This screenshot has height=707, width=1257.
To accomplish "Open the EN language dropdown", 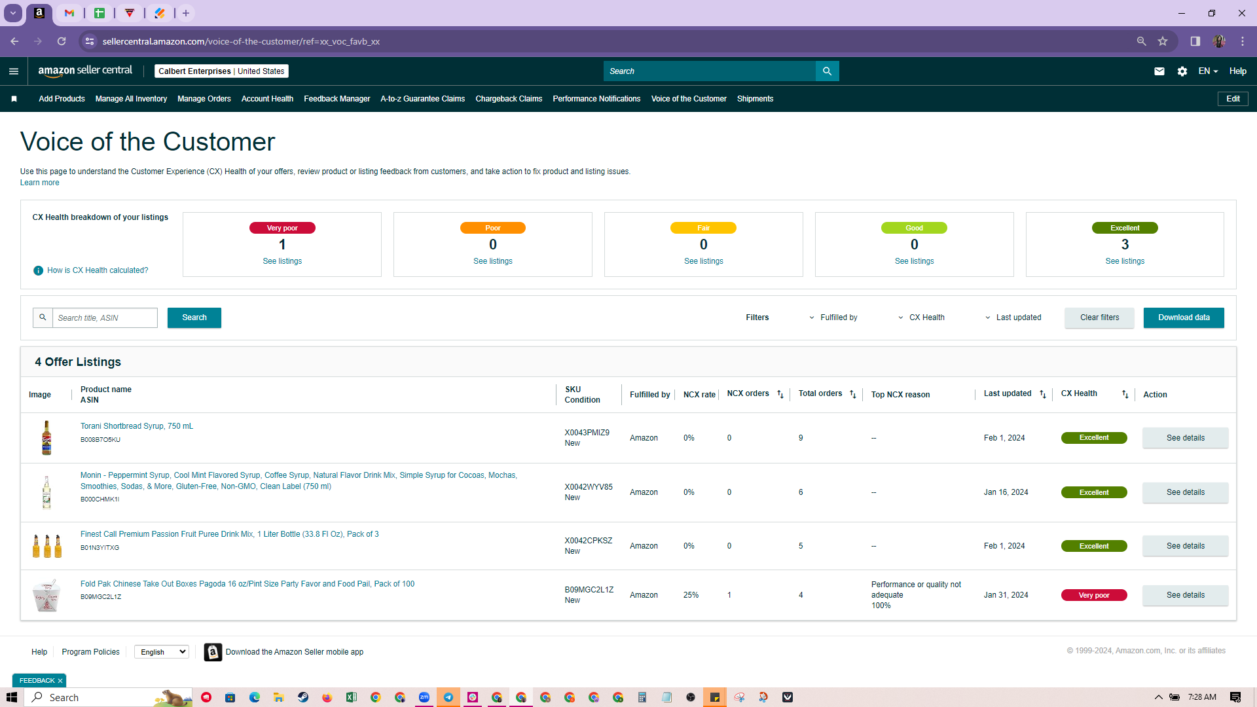I will (1208, 71).
